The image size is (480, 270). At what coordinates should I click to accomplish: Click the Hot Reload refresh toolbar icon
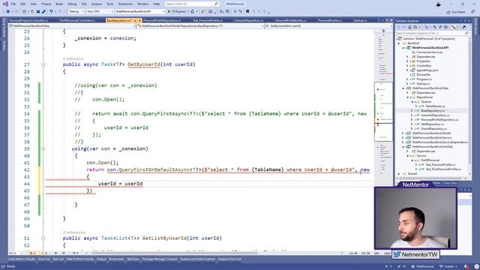[193, 11]
